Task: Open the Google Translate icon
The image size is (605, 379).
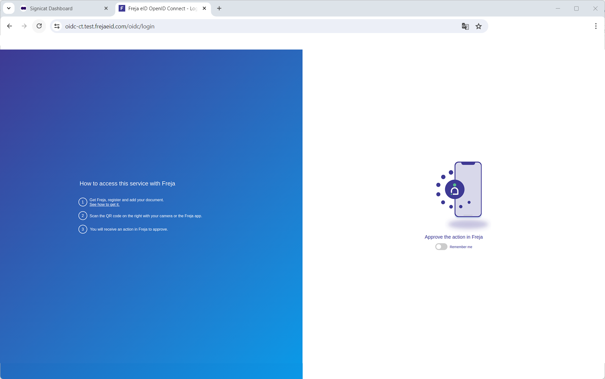Action: (x=465, y=26)
